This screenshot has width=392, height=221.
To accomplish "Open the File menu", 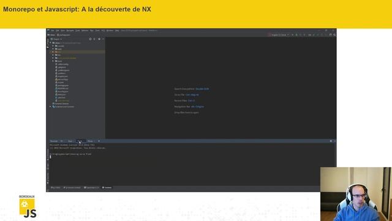I will (x=53, y=31).
